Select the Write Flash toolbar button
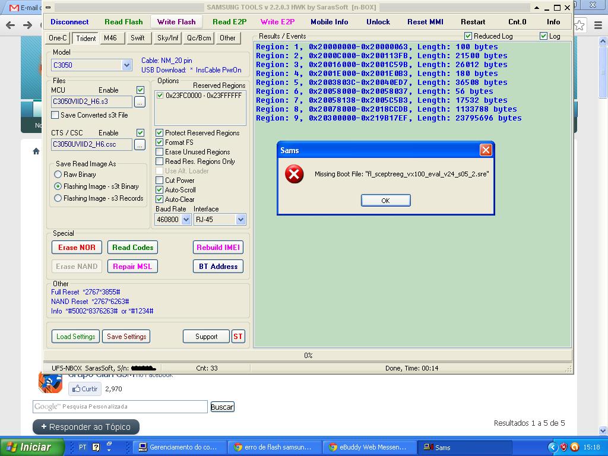Image resolution: width=608 pixels, height=456 pixels. pyautogui.click(x=176, y=22)
